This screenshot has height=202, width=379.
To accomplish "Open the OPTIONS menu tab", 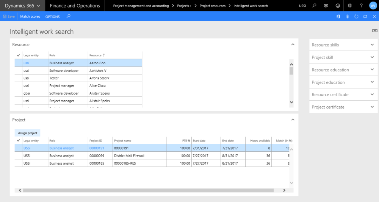I will pyautogui.click(x=52, y=17).
